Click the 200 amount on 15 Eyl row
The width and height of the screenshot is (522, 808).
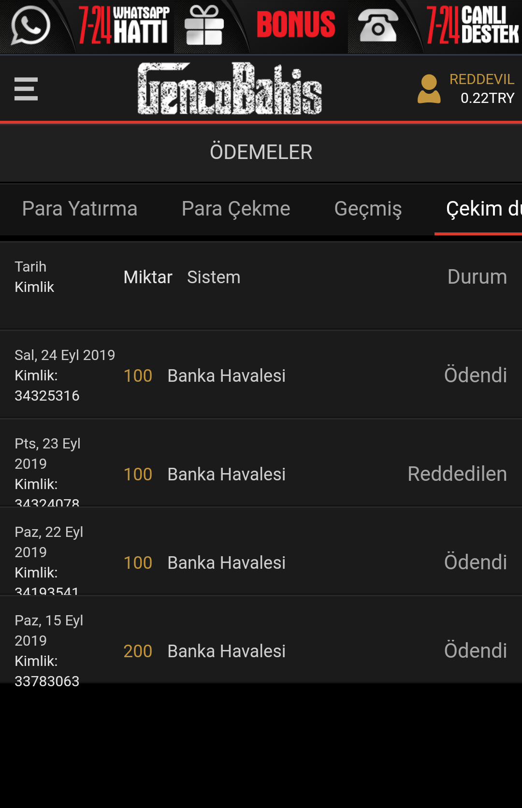pyautogui.click(x=138, y=651)
